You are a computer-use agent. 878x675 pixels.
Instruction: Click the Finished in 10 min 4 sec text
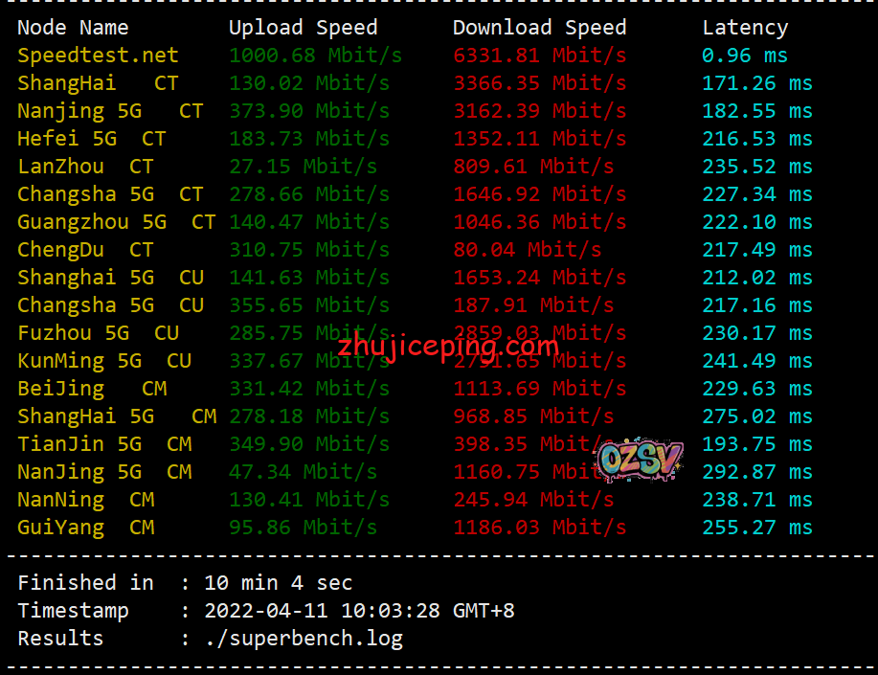point(185,583)
